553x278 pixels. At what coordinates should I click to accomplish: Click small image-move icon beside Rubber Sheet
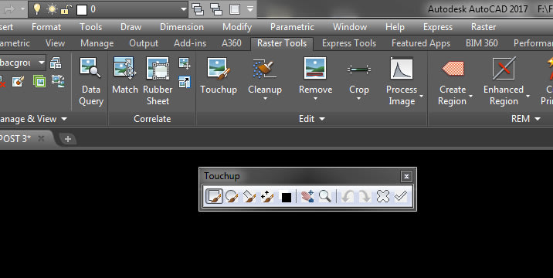point(185,64)
